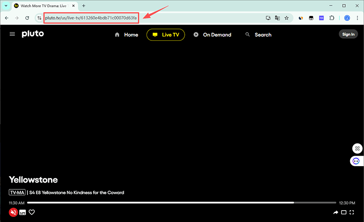Viewport: 364px width, 222px height.
Task: Switch to theater mode icon
Action: tap(344, 212)
